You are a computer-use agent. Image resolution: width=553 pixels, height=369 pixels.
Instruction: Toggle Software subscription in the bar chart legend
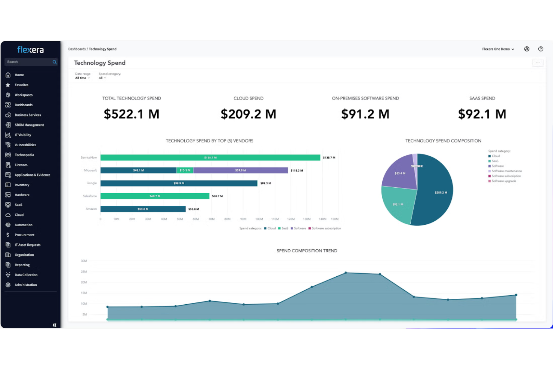(326, 228)
